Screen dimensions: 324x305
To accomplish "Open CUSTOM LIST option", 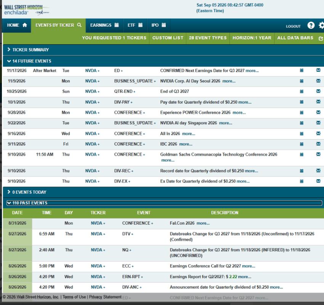I will [x=168, y=38].
